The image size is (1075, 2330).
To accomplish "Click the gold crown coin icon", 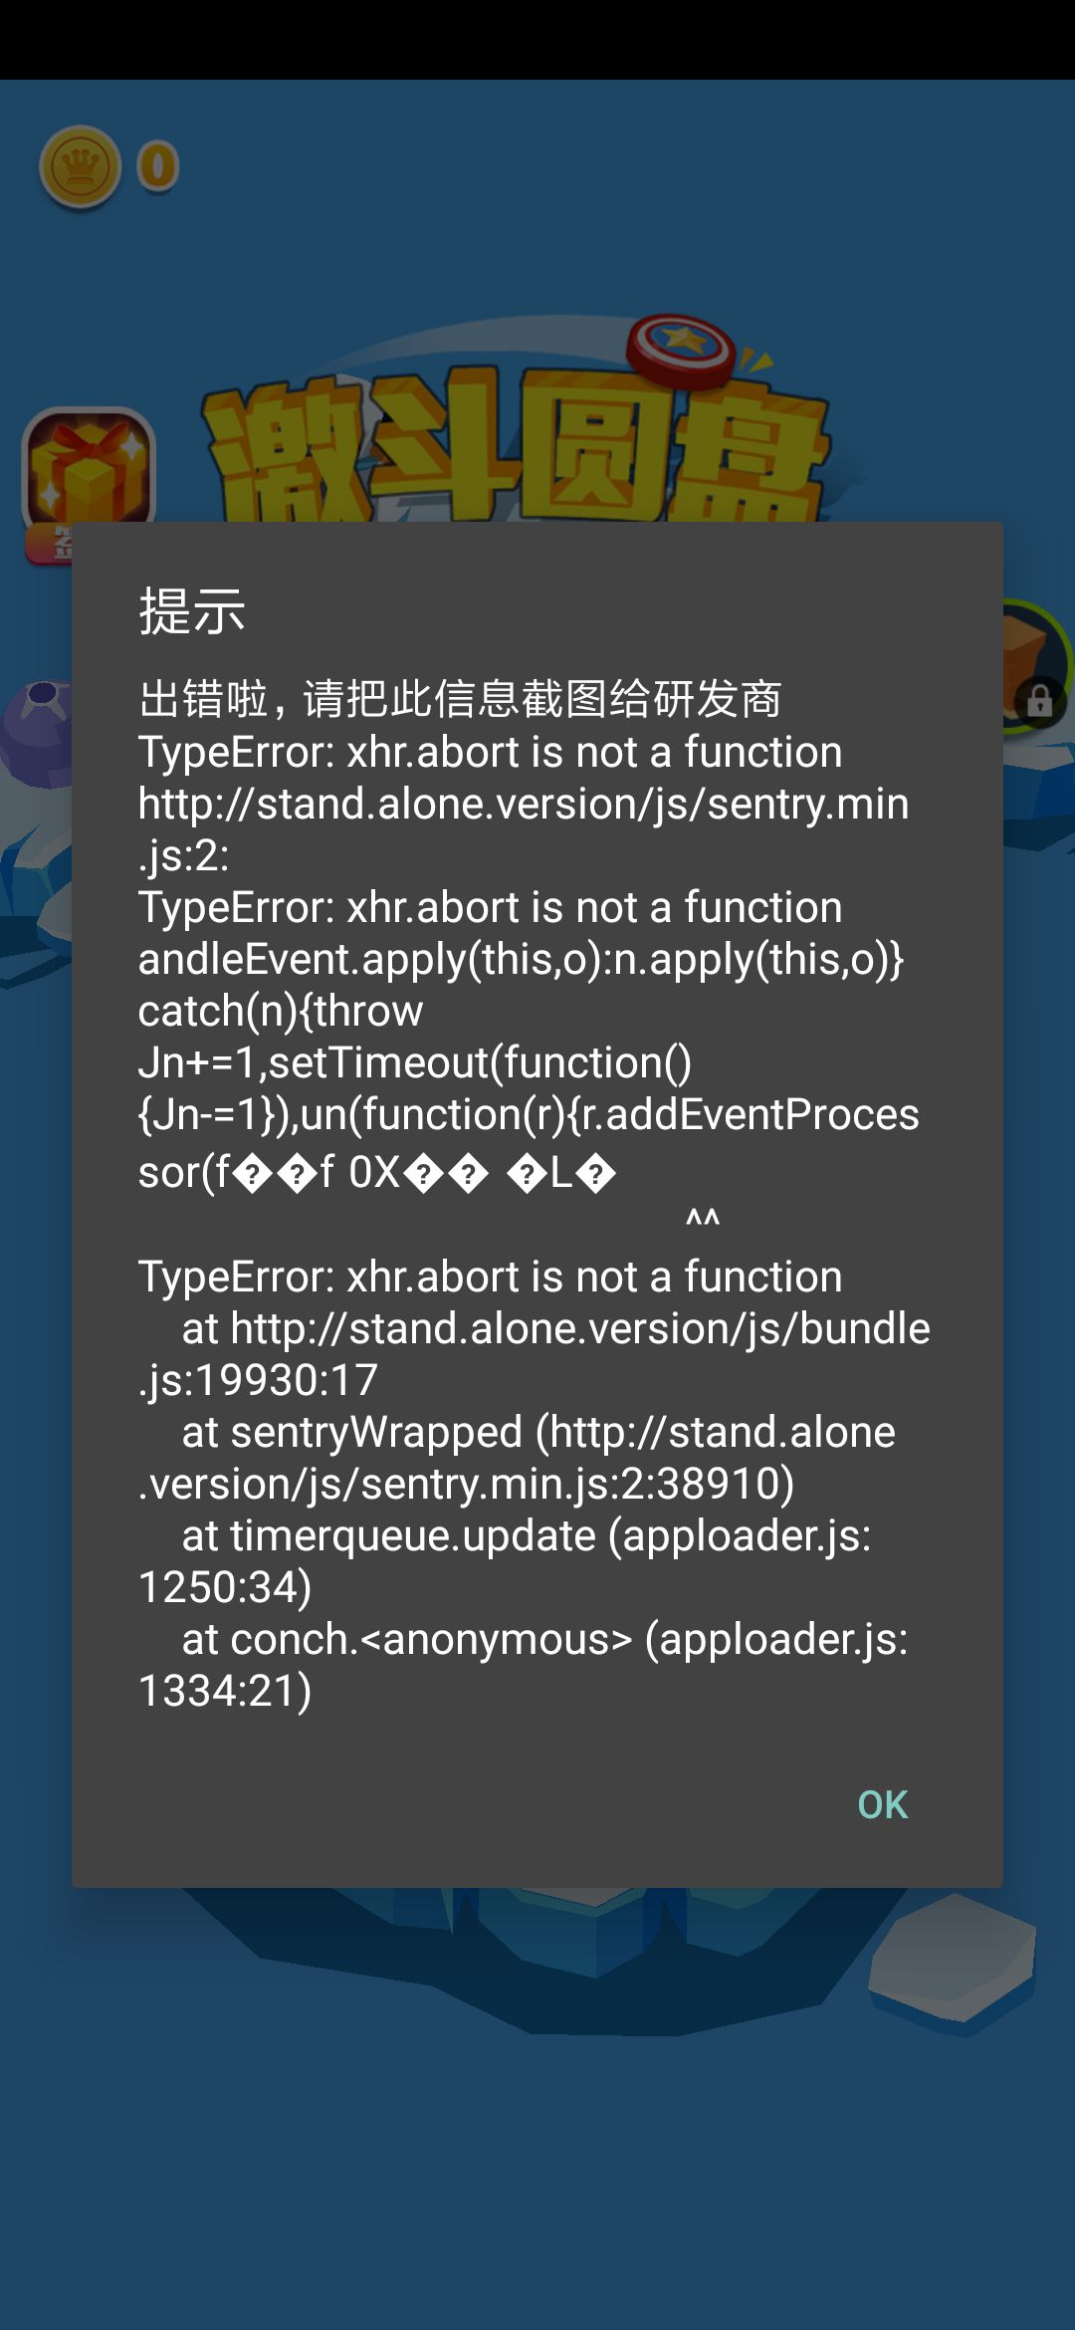I will point(80,166).
